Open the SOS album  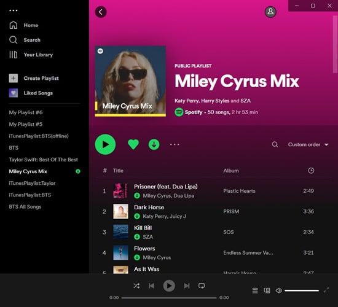(229, 232)
